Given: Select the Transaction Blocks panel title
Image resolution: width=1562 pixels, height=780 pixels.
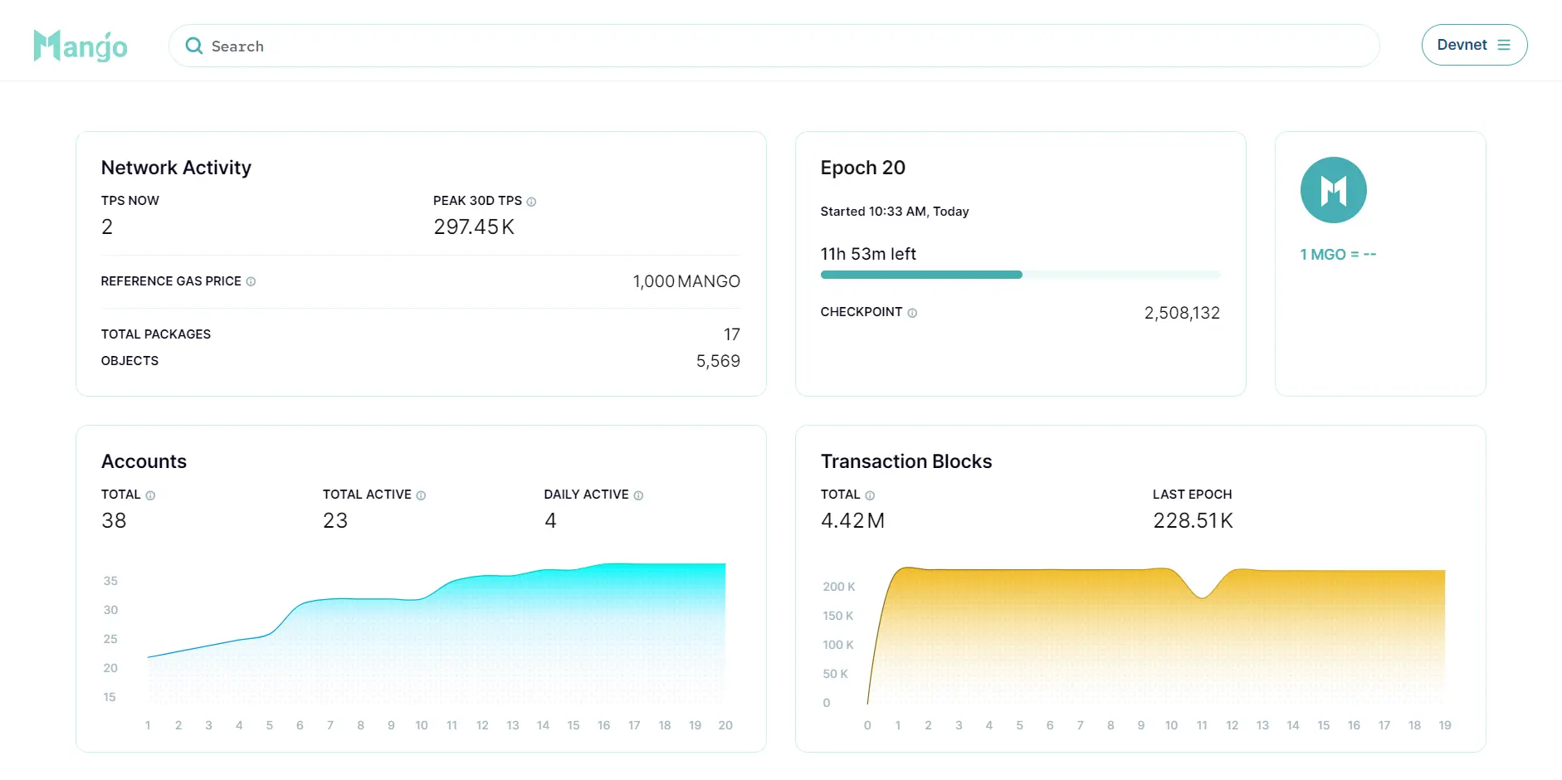Looking at the screenshot, I should click(x=905, y=461).
